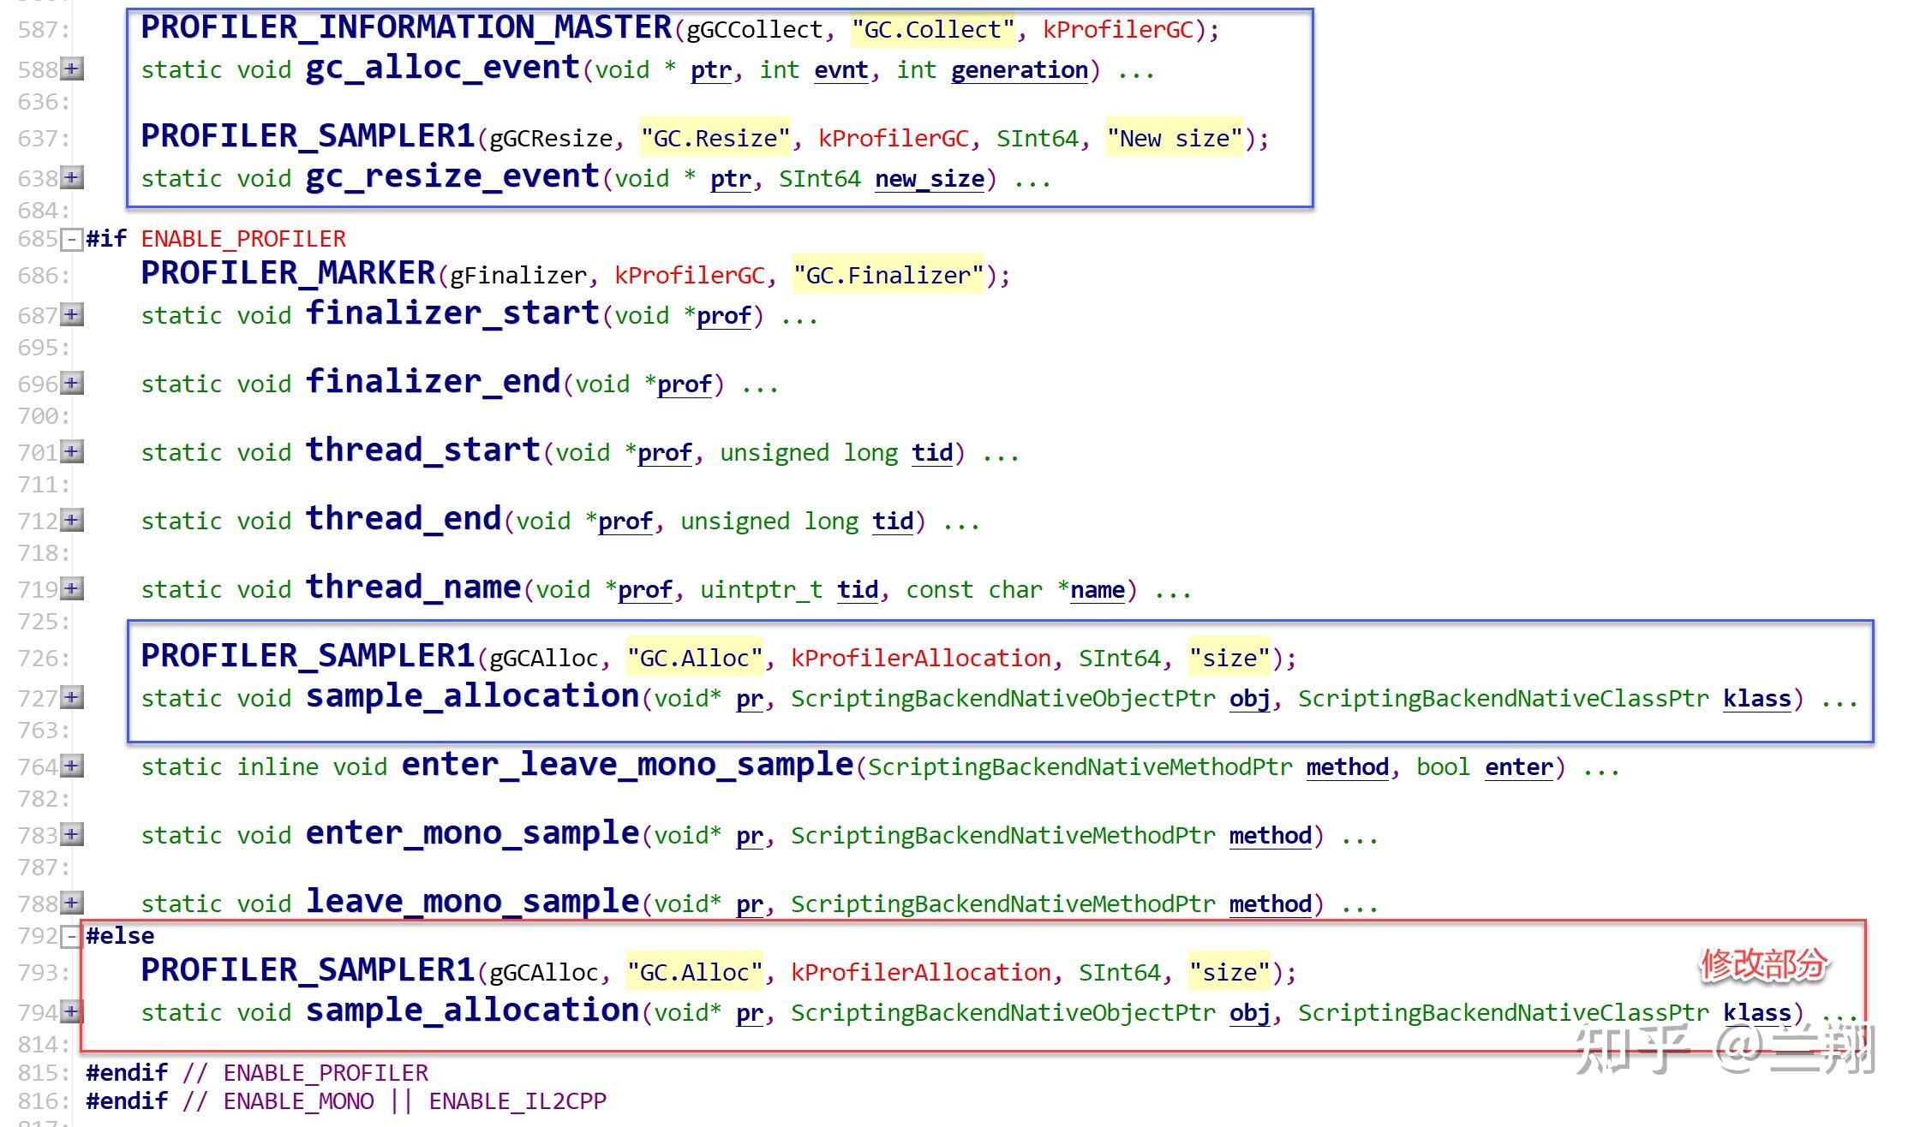Click the enter_mono_sample function name
Viewport: 1926px width, 1127px height.
coord(472,833)
